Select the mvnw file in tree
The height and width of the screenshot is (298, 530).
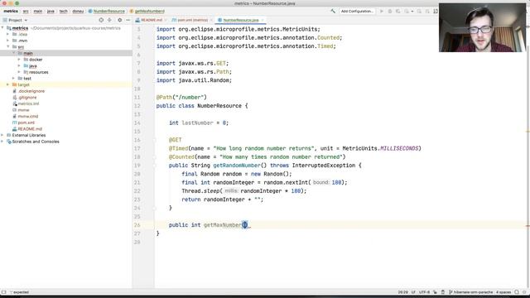pyautogui.click(x=23, y=110)
